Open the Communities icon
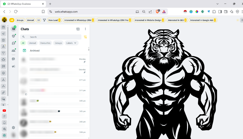Screen dimensions: 243x139 (x=14, y=51)
